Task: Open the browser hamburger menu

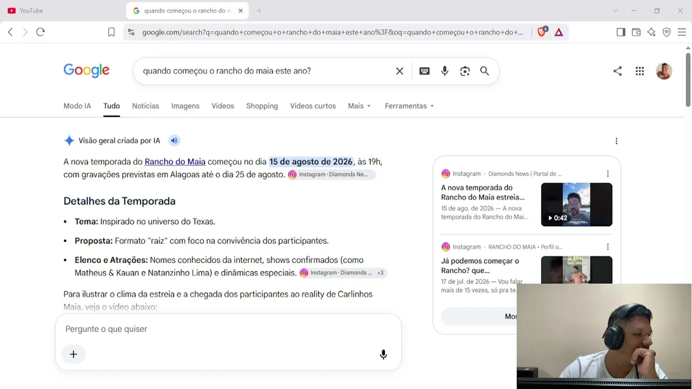Action: [682, 32]
